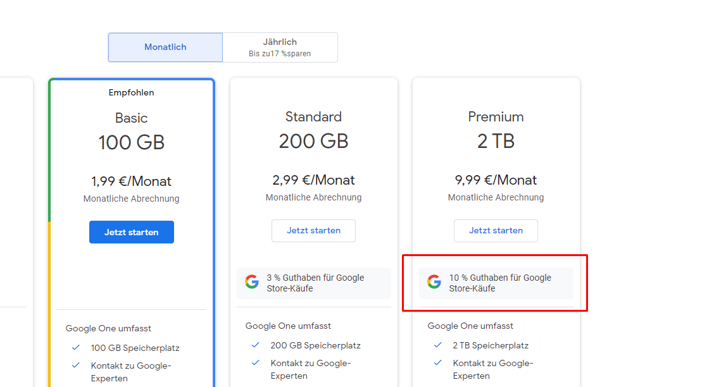Click the 3 % Guthaben Store-Käufe text
The image size is (714, 387).
[x=315, y=283]
